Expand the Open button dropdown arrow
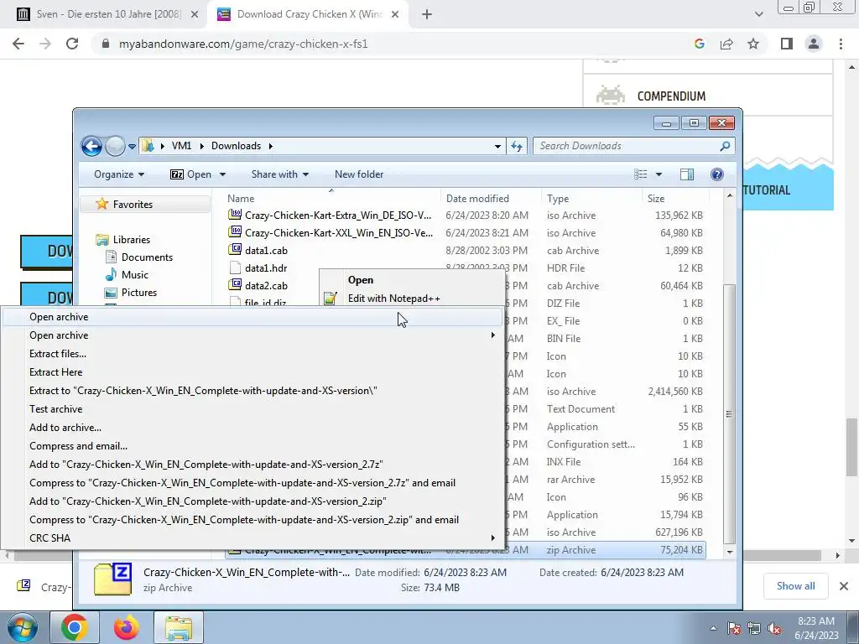This screenshot has width=859, height=644. tap(222, 174)
